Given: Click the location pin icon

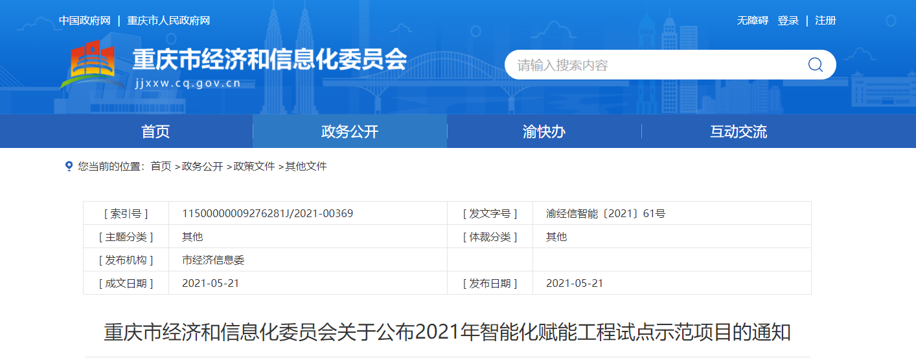Looking at the screenshot, I should tap(69, 167).
